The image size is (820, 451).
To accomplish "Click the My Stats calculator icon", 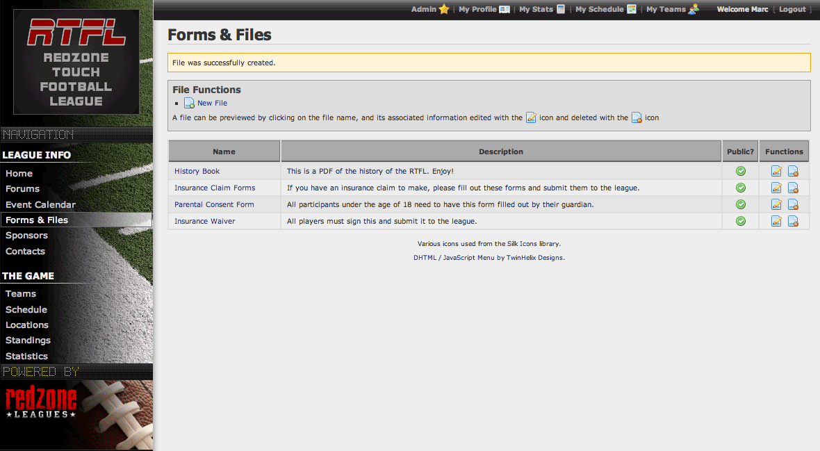I will (561, 9).
